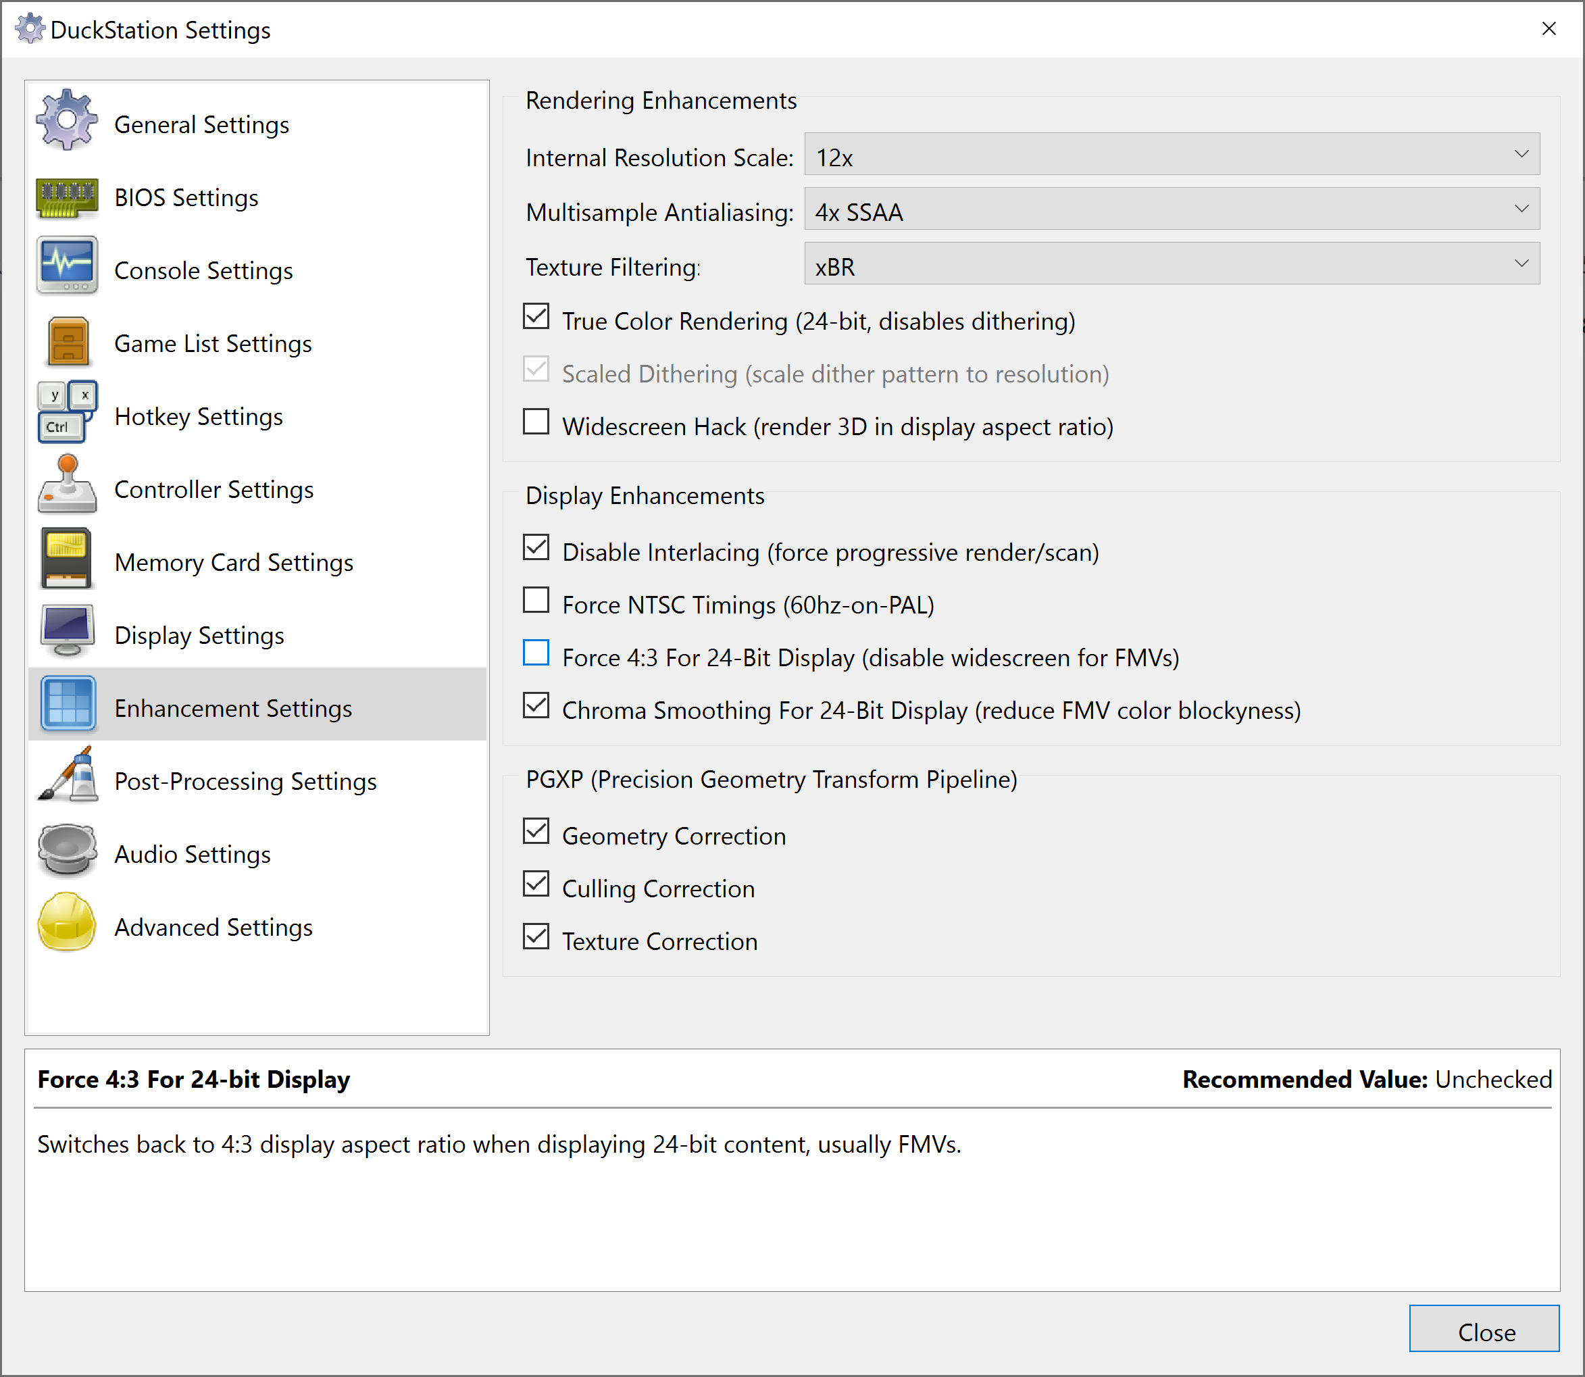
Task: Expand Internal Resolution Scale dropdown
Action: pos(1172,155)
